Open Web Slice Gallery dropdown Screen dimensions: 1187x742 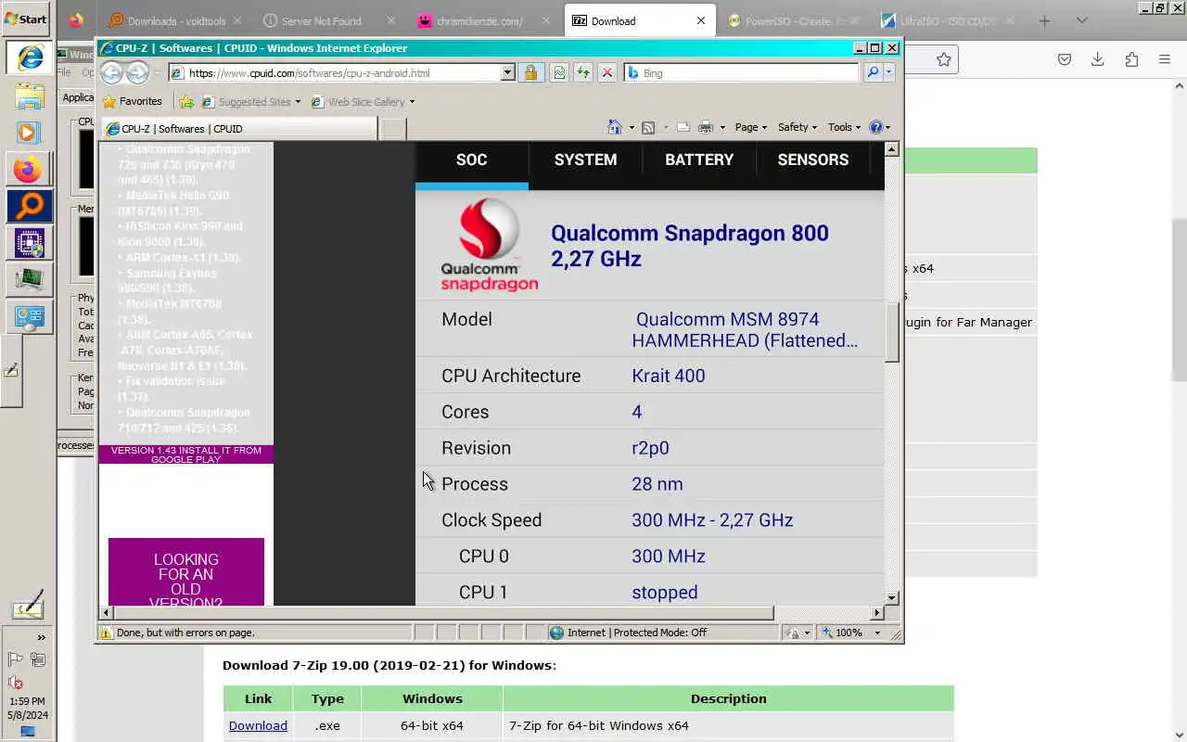tap(363, 102)
